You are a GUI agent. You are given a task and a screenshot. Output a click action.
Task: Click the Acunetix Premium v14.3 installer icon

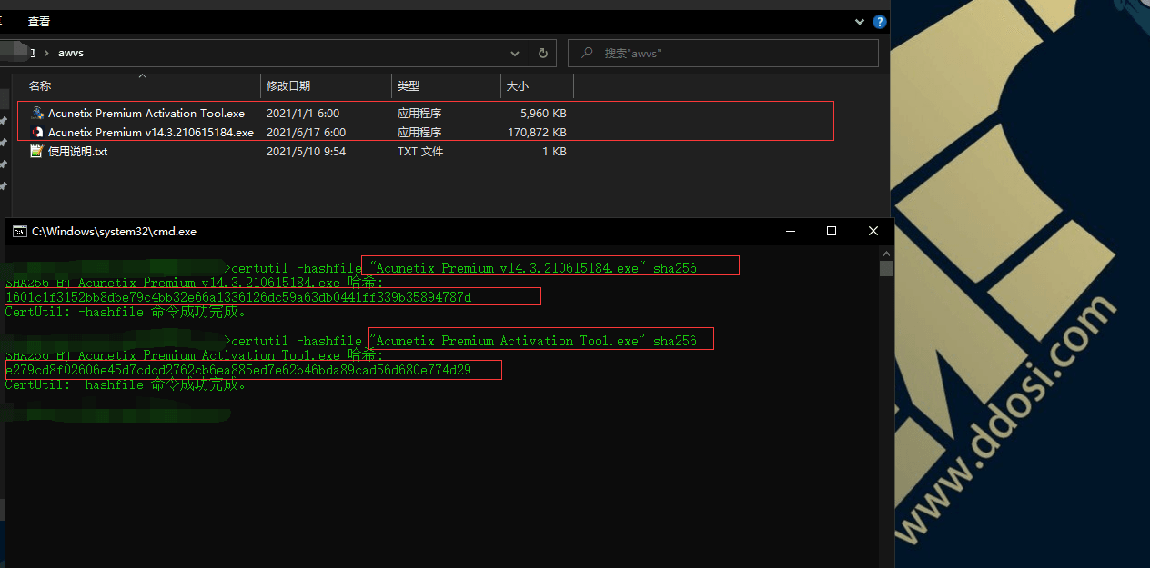tap(37, 133)
